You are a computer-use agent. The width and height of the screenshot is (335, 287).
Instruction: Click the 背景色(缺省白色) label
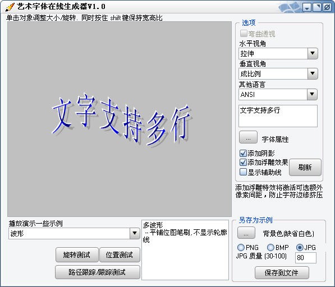(288, 234)
